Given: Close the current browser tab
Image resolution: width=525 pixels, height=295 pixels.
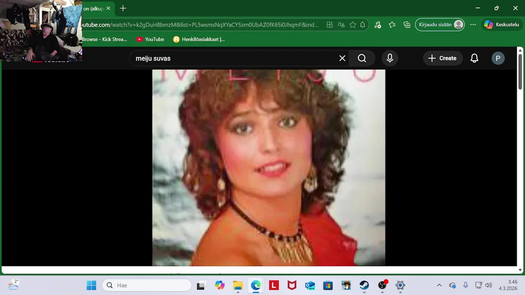Looking at the screenshot, I should coord(108,8).
